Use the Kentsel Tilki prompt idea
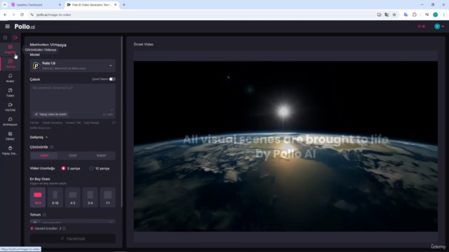The image size is (449, 252). pos(73,122)
